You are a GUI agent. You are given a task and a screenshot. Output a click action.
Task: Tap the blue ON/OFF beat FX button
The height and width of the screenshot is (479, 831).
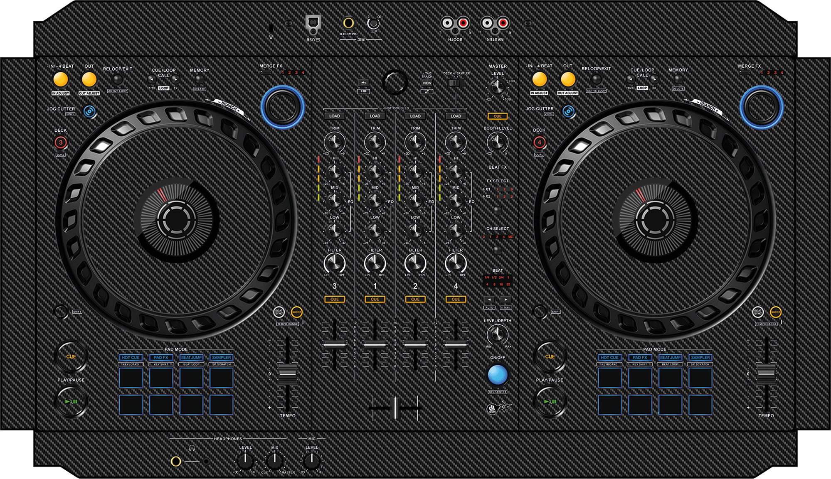coord(497,375)
